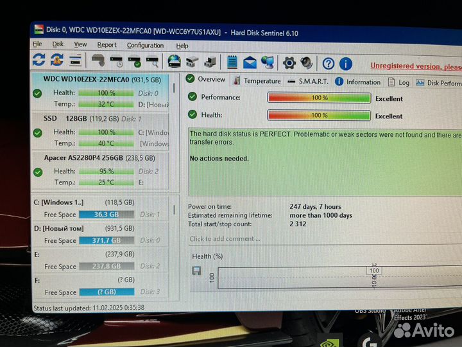Switch to the Overview tab

tap(206, 79)
